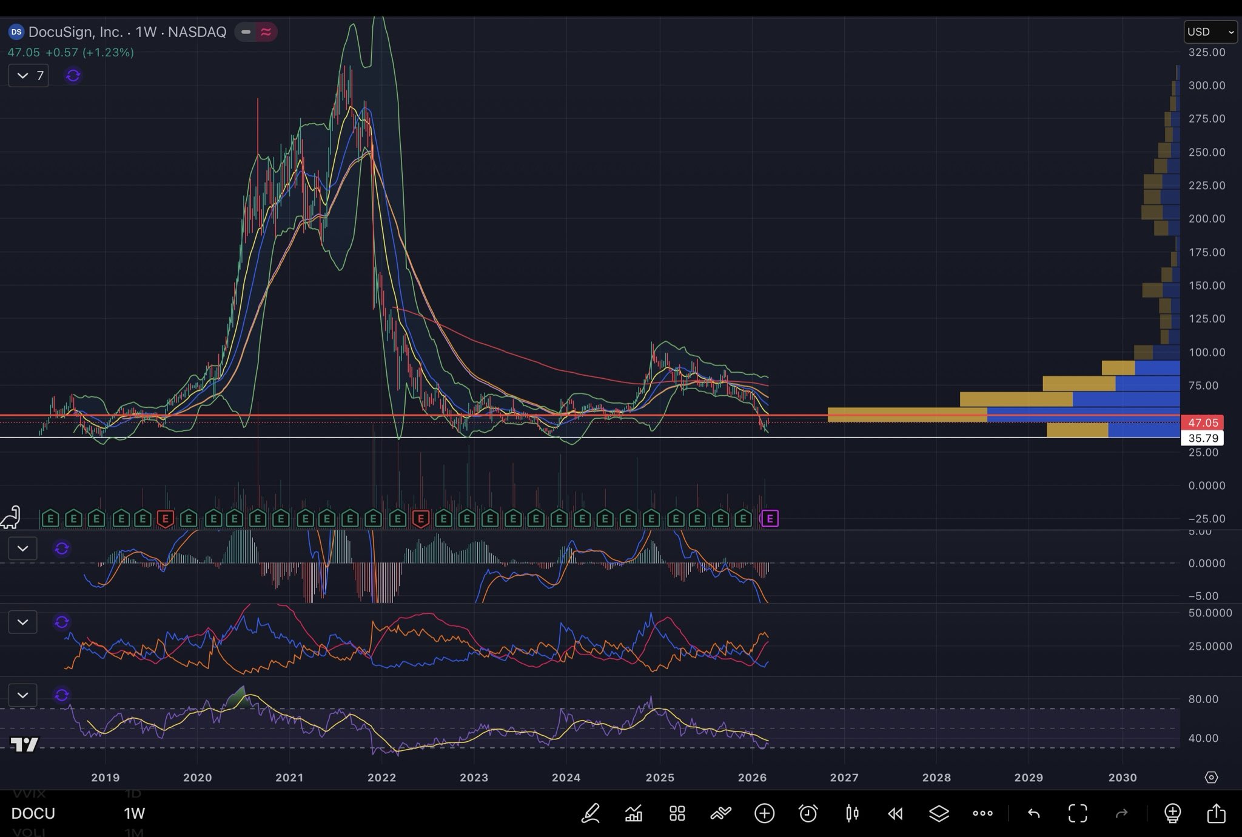Collapse the 7 indicators legend chevron
The width and height of the screenshot is (1242, 837).
[x=23, y=76]
